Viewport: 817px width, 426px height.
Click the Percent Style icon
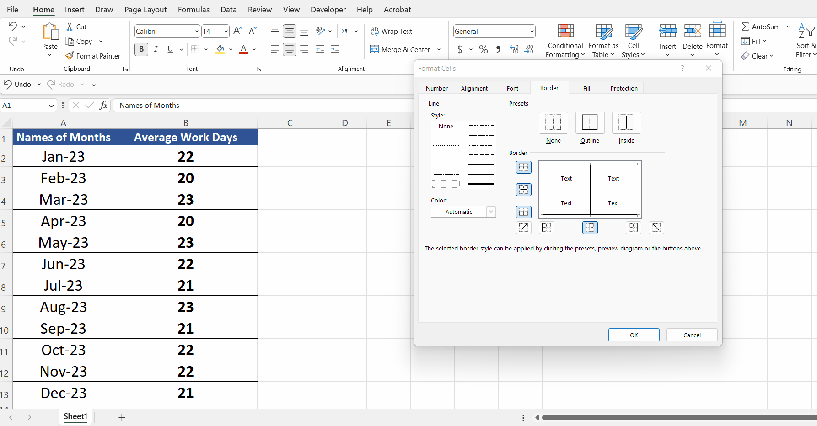point(483,49)
